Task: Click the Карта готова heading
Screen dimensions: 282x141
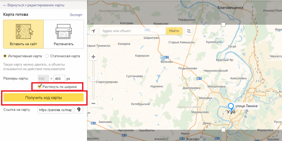Action: [x=15, y=15]
